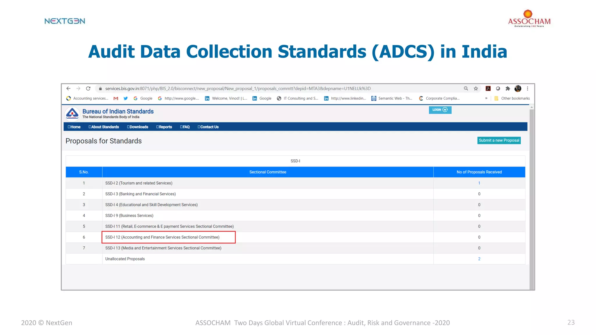Go back with the browser back arrow
The image size is (596, 335).
[x=68, y=88]
